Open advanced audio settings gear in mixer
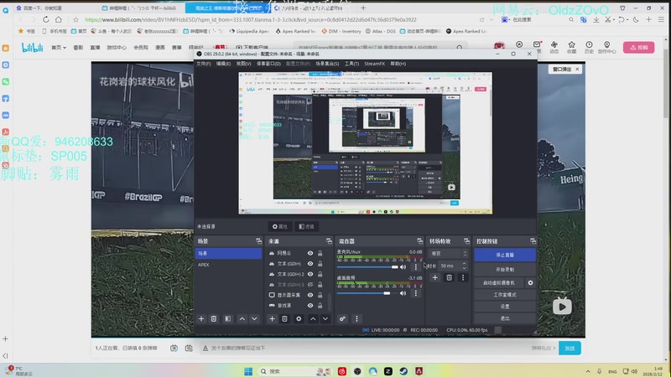 [342, 319]
